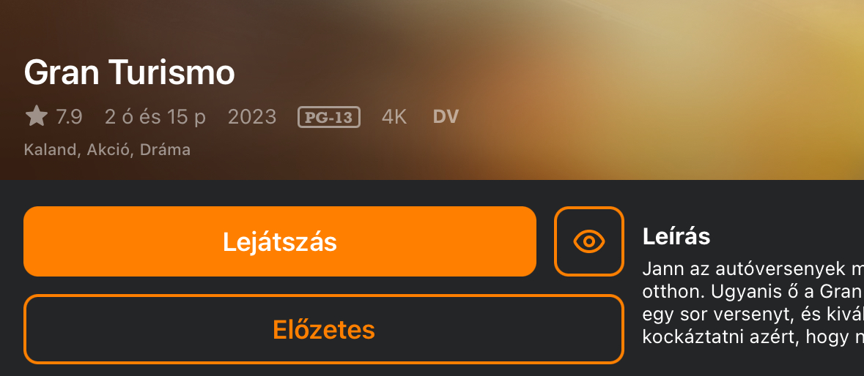
Task: Click description line starting with otthon. Ugyanis
Action: click(753, 292)
